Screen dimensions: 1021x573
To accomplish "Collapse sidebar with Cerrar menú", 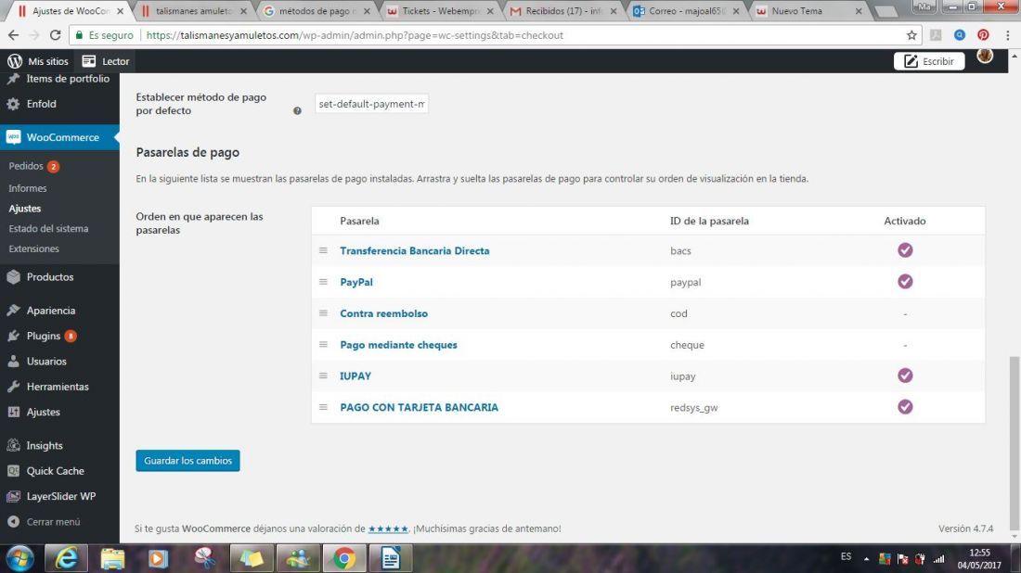I will point(53,522).
